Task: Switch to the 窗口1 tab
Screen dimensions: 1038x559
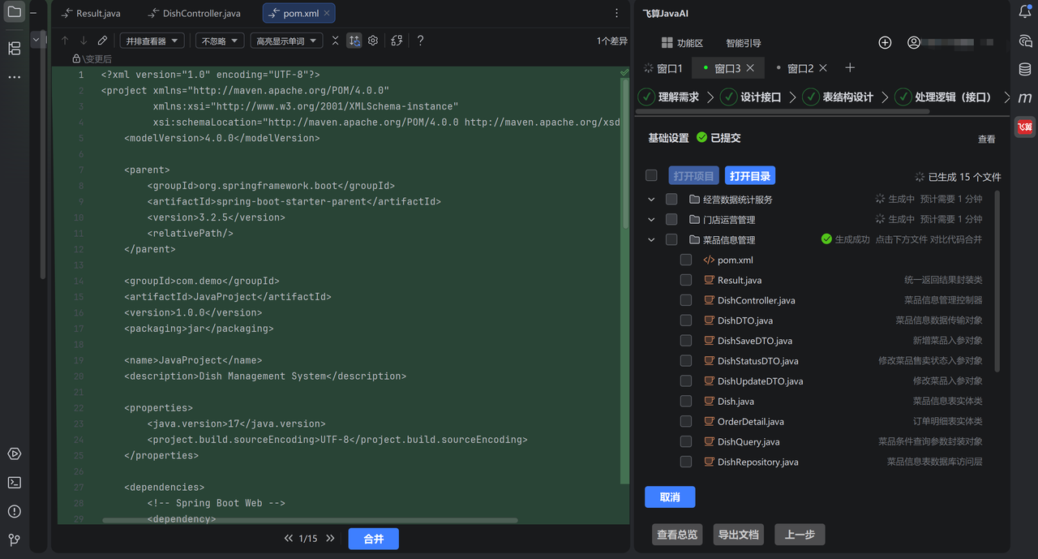Action: tap(663, 68)
